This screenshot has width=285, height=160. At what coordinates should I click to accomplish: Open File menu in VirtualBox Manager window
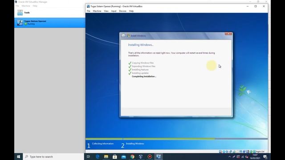click(17, 6)
